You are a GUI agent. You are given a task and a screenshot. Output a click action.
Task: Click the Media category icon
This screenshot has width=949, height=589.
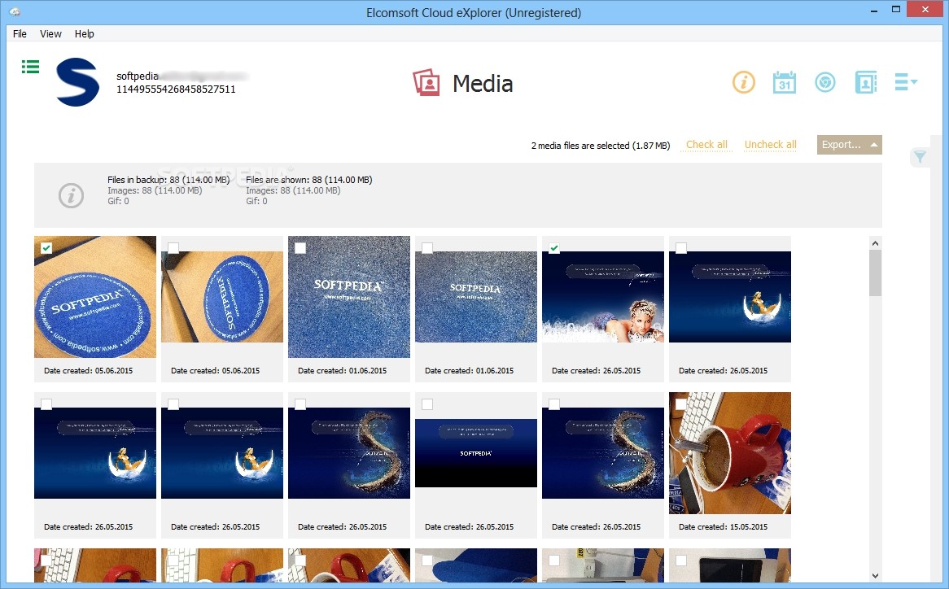(x=426, y=82)
